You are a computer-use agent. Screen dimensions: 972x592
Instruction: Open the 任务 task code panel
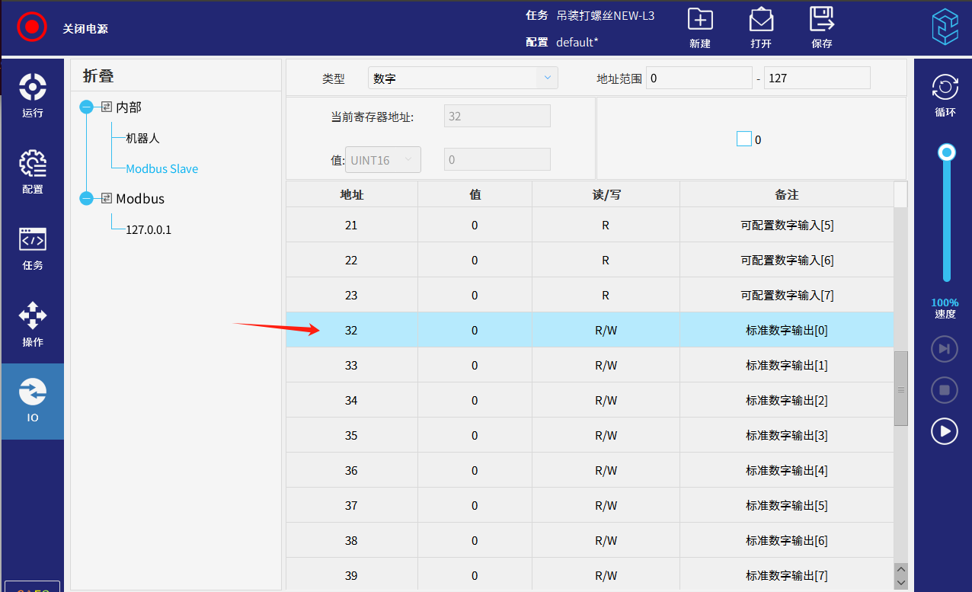(33, 248)
